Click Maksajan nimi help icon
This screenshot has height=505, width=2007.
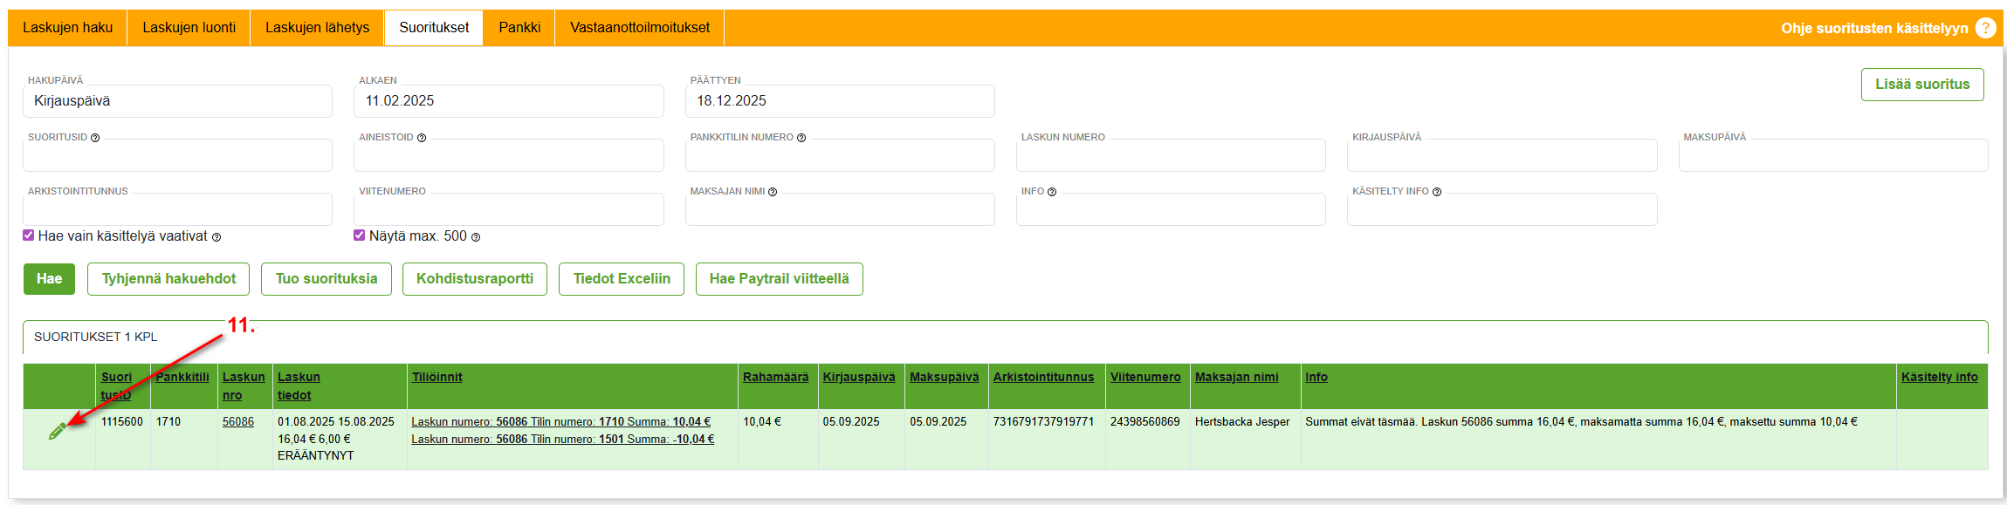click(x=773, y=192)
